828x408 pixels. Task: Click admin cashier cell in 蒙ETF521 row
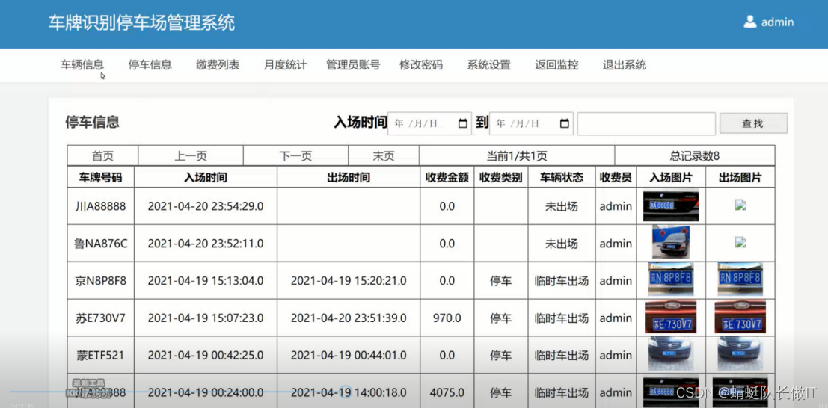tap(616, 355)
